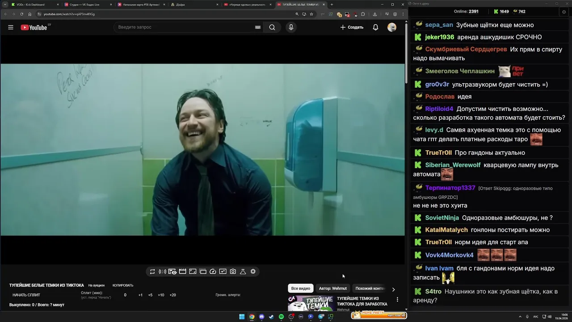This screenshot has height=322, width=572.
Task: Add +20 minutes to split
Action: 172,295
